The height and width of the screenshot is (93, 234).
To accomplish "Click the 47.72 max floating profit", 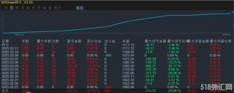I will [x=192, y=73].
